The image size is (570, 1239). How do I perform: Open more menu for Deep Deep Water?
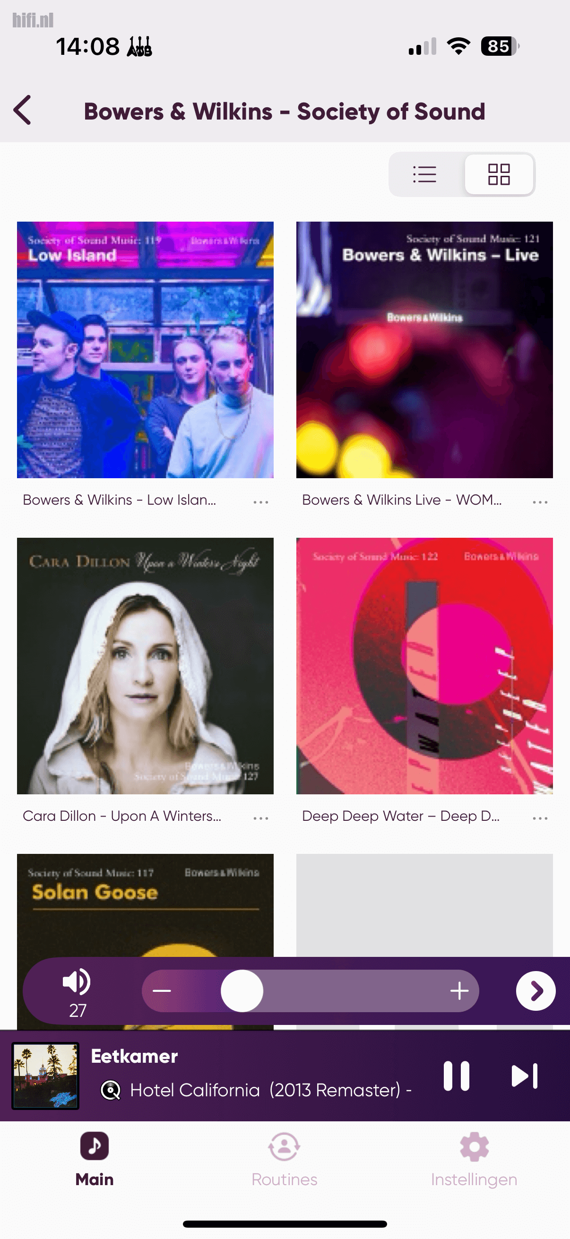[x=540, y=817]
